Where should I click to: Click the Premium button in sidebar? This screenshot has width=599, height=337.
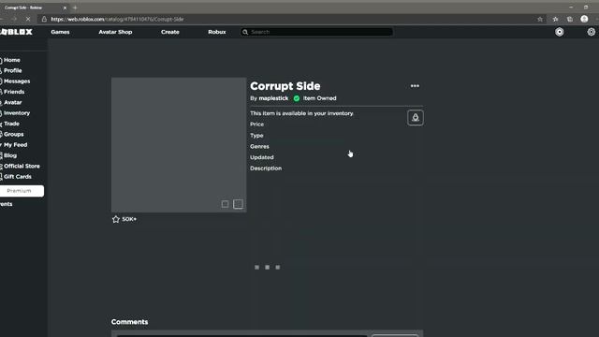(22, 191)
